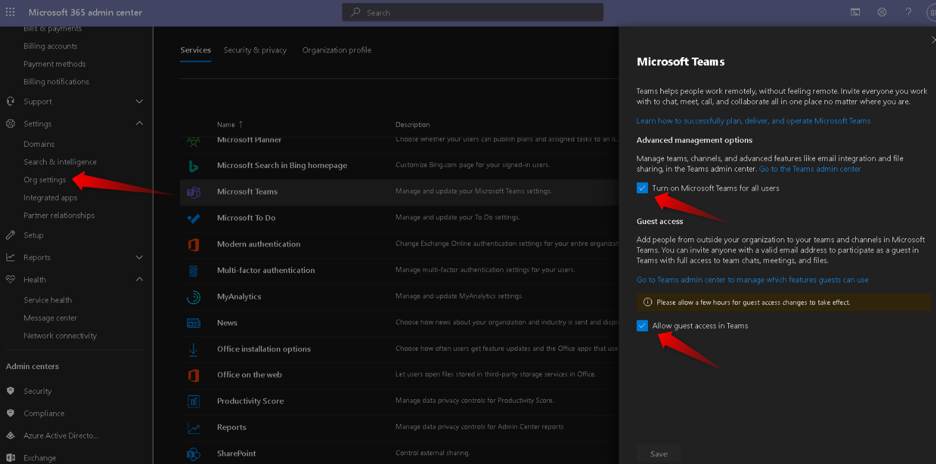Screen dimensions: 936x464
Task: Click the Security shield icon under Admin centers
Action: pyautogui.click(x=10, y=391)
